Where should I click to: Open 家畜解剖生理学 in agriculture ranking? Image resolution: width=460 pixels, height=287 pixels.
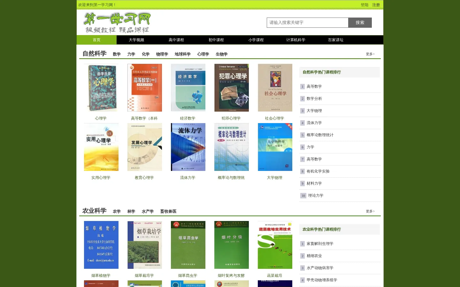click(x=320, y=244)
